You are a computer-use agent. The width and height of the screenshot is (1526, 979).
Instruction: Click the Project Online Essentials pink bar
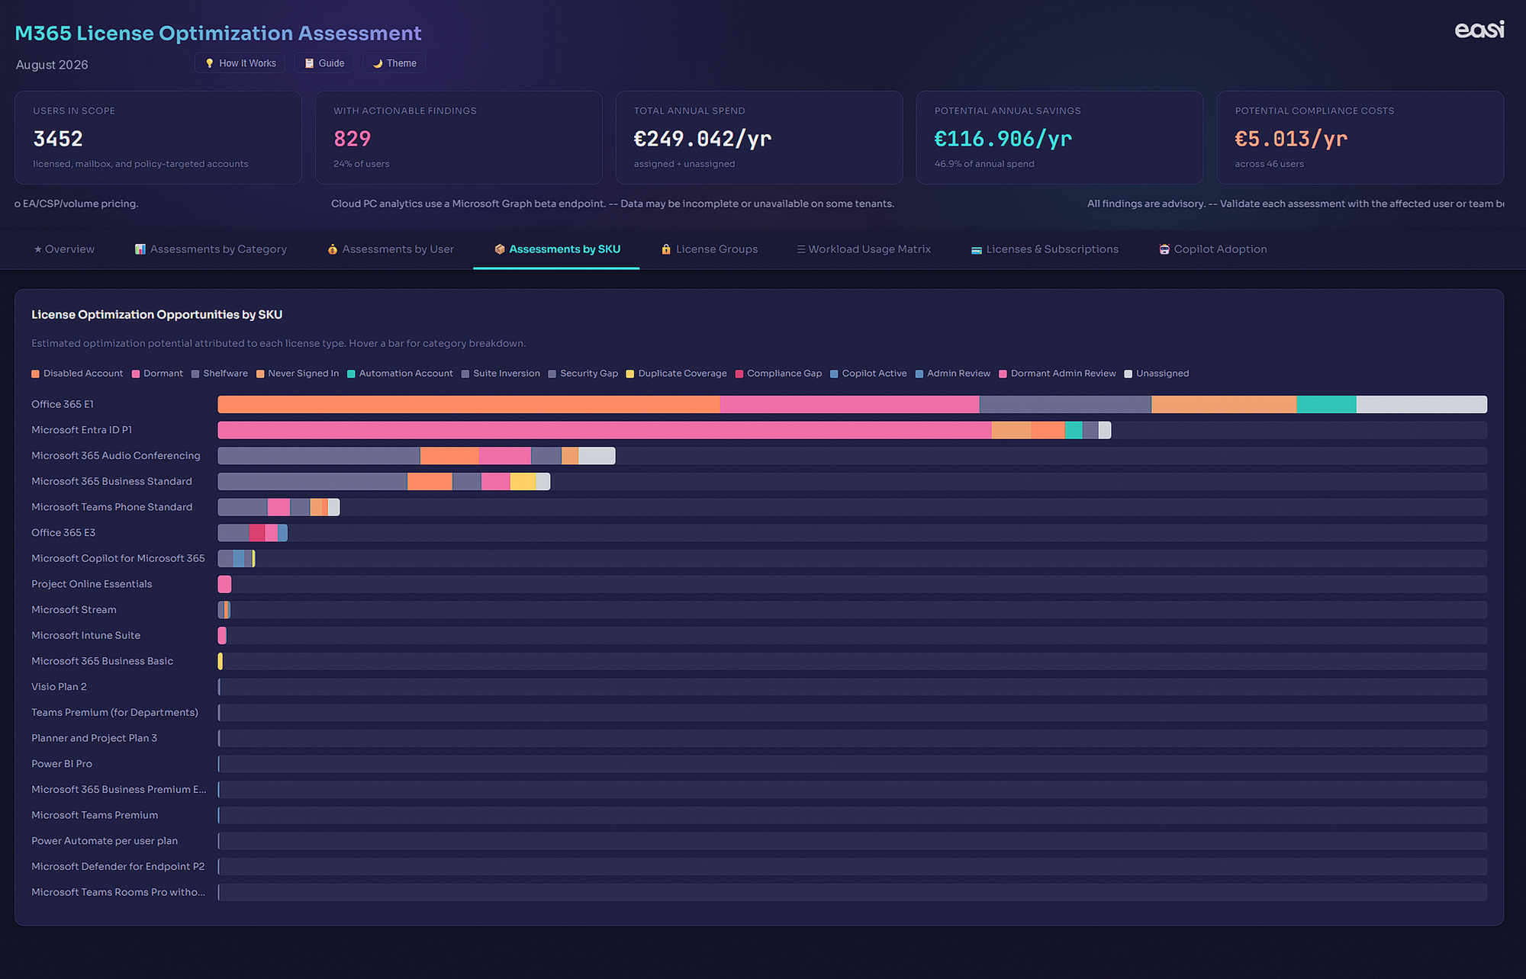pos(224,584)
